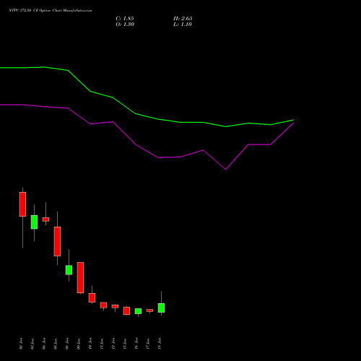The width and height of the screenshot is (361, 361).
Task: Click the tall red candlestick for 05 Jun
Action: (57, 241)
